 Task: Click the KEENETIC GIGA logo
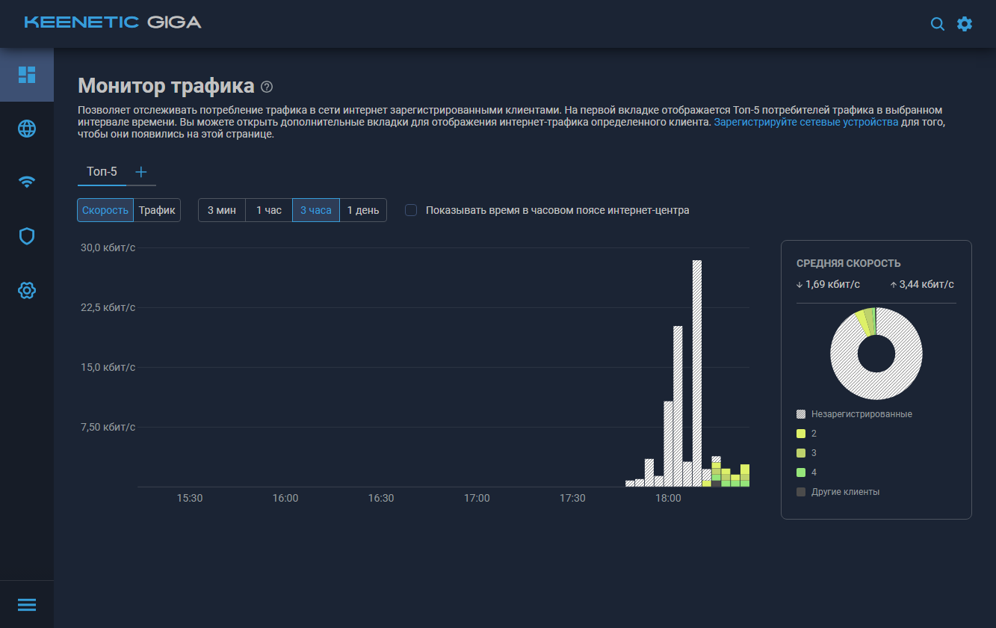(x=113, y=22)
